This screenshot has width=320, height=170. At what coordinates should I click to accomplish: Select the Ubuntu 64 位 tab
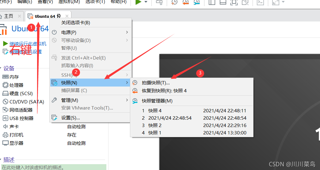(48, 16)
